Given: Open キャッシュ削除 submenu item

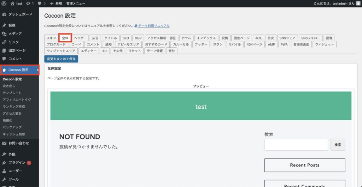Looking at the screenshot, I should click(x=14, y=134).
